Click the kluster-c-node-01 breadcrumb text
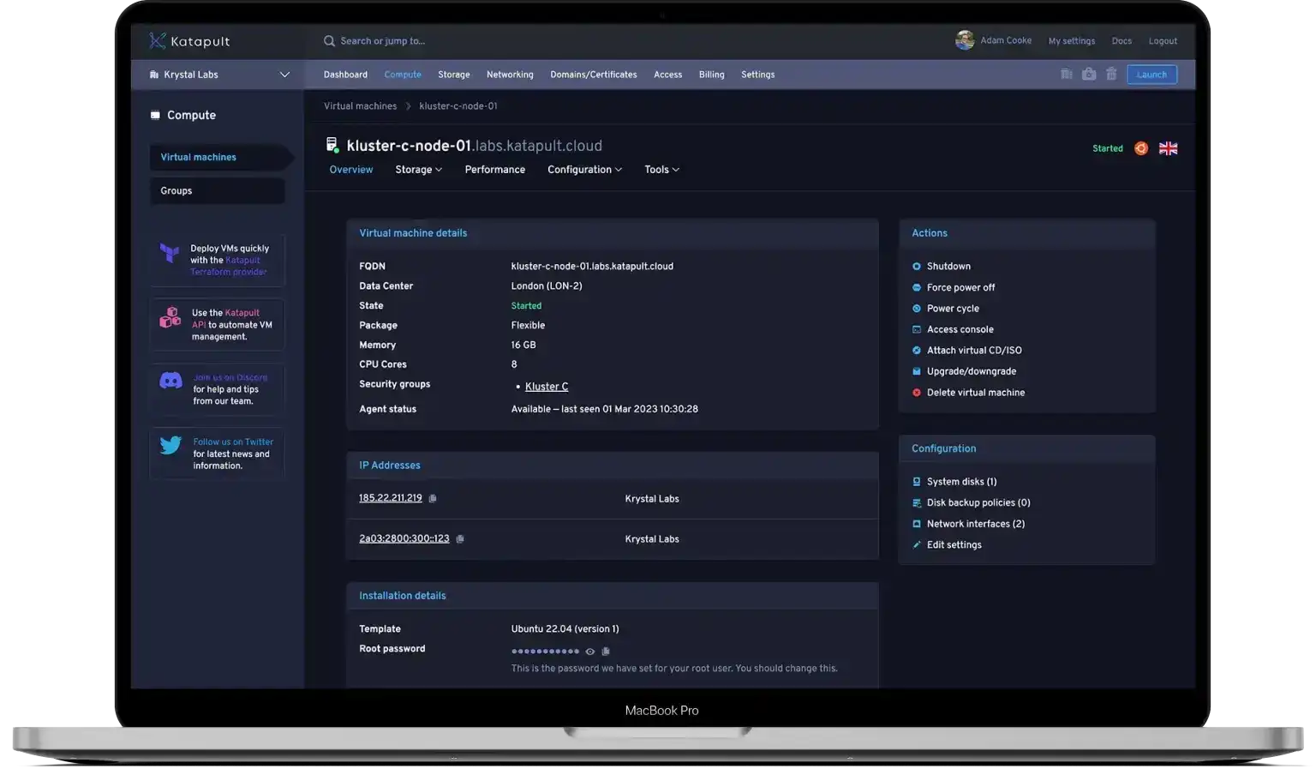This screenshot has width=1316, height=769. click(458, 106)
